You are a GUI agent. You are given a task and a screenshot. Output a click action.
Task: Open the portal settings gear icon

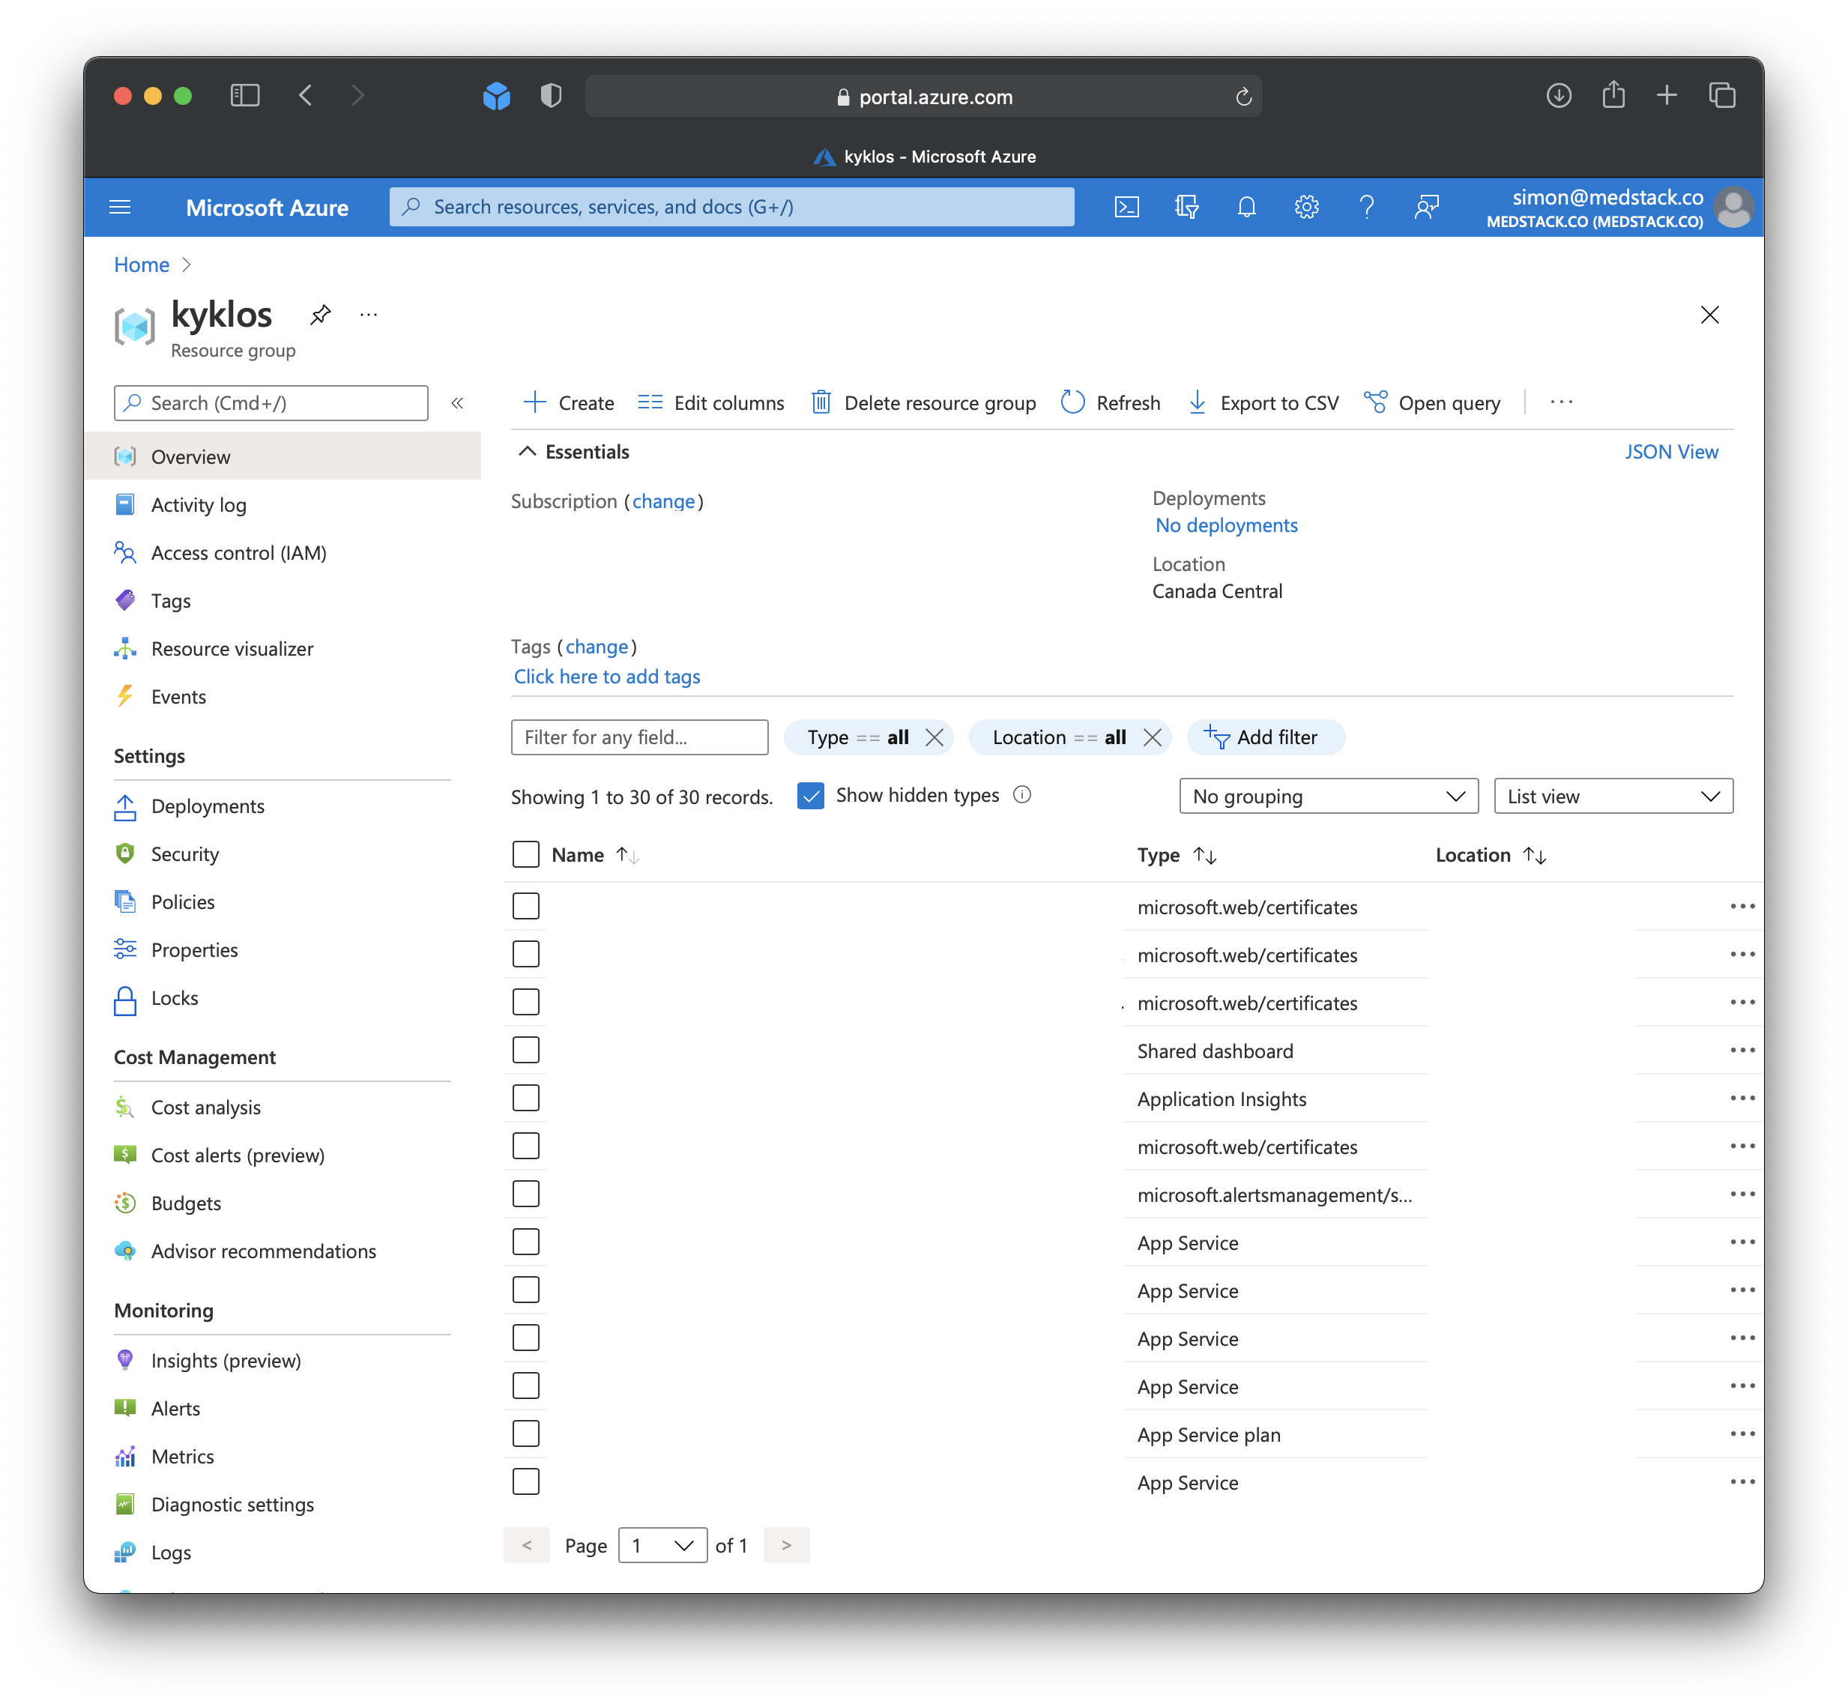click(x=1307, y=207)
